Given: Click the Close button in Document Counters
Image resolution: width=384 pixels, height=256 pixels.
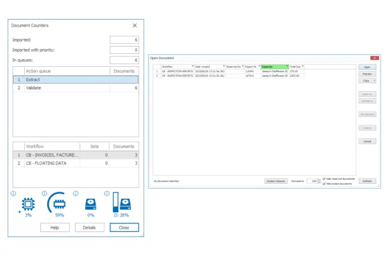Looking at the screenshot, I should tap(124, 228).
